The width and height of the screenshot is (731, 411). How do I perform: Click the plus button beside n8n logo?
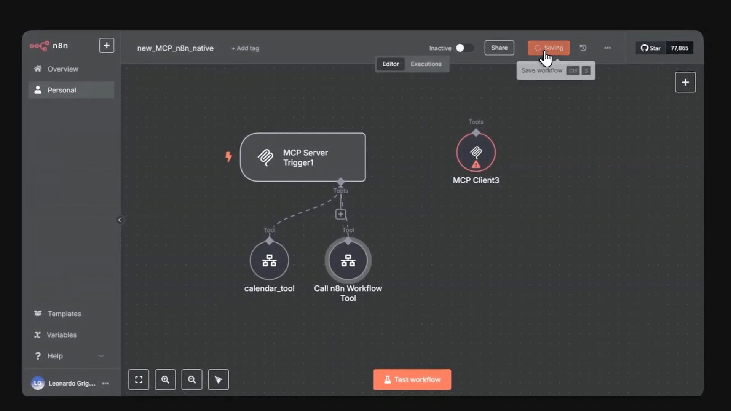coord(107,46)
